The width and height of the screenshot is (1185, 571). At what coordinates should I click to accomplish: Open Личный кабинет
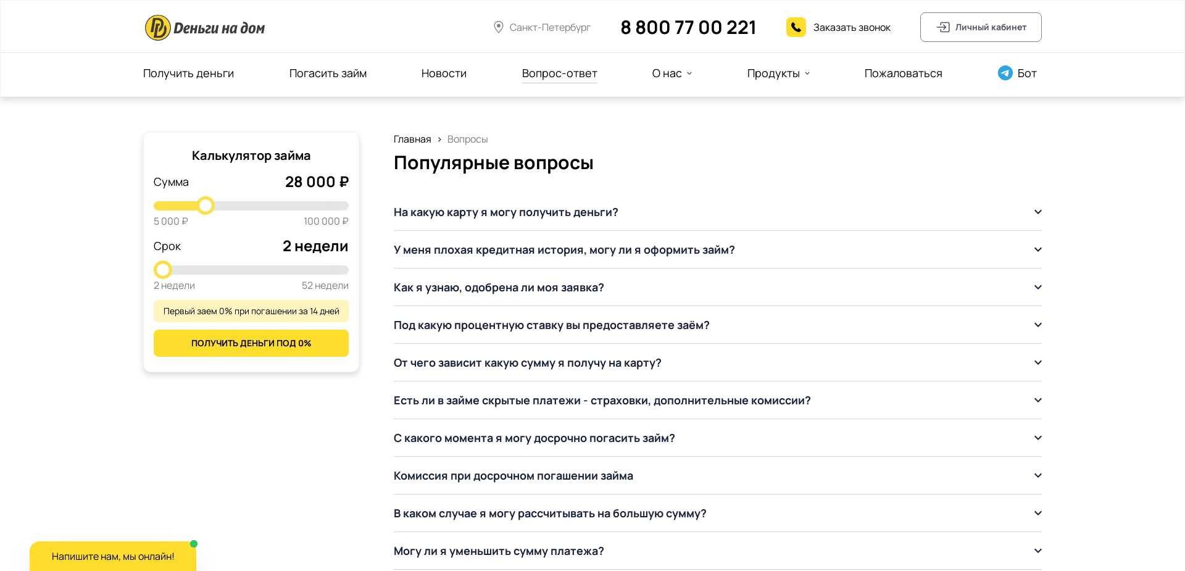click(x=981, y=27)
